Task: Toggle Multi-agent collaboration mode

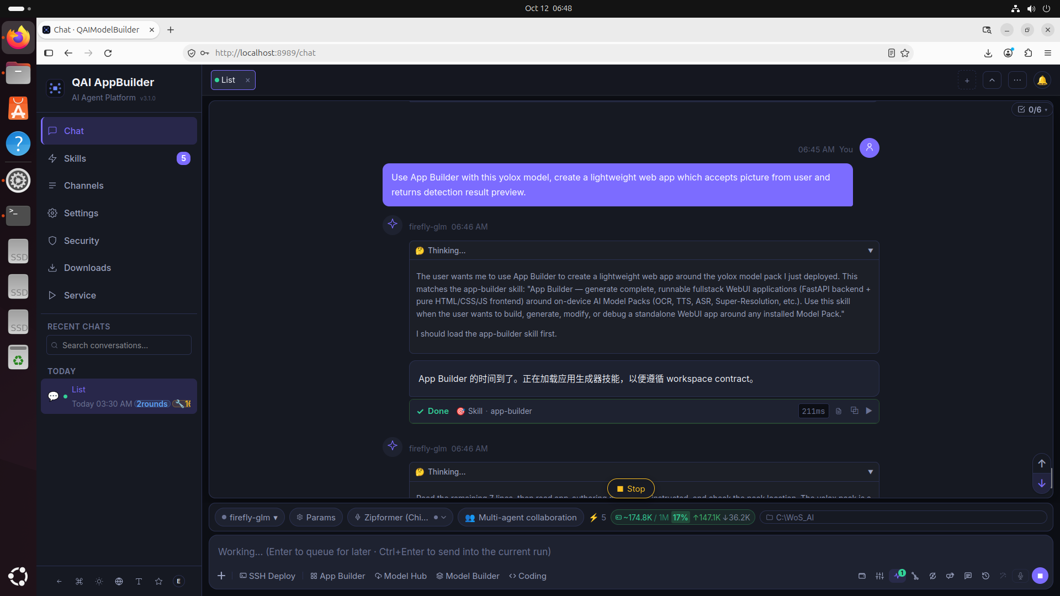Action: [x=521, y=517]
